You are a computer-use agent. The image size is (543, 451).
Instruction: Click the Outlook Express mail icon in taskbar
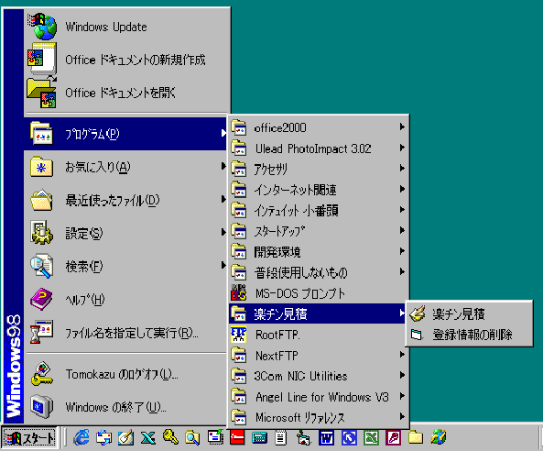(x=103, y=437)
